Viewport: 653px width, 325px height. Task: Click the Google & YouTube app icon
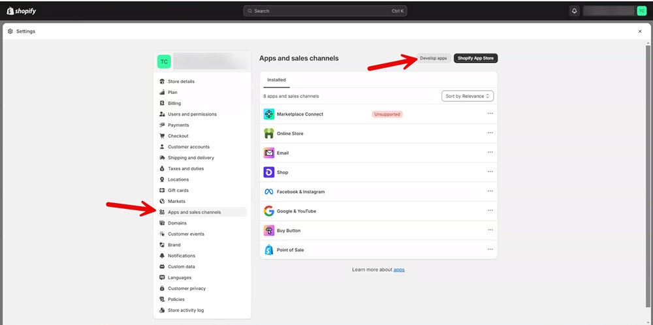click(x=269, y=211)
